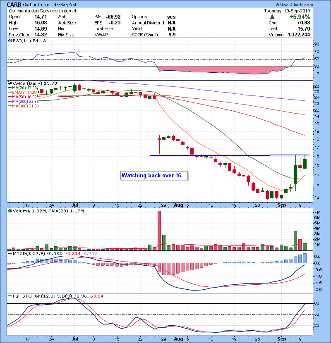Click the Open value 14.71
331x343 pixels.
click(x=41, y=17)
